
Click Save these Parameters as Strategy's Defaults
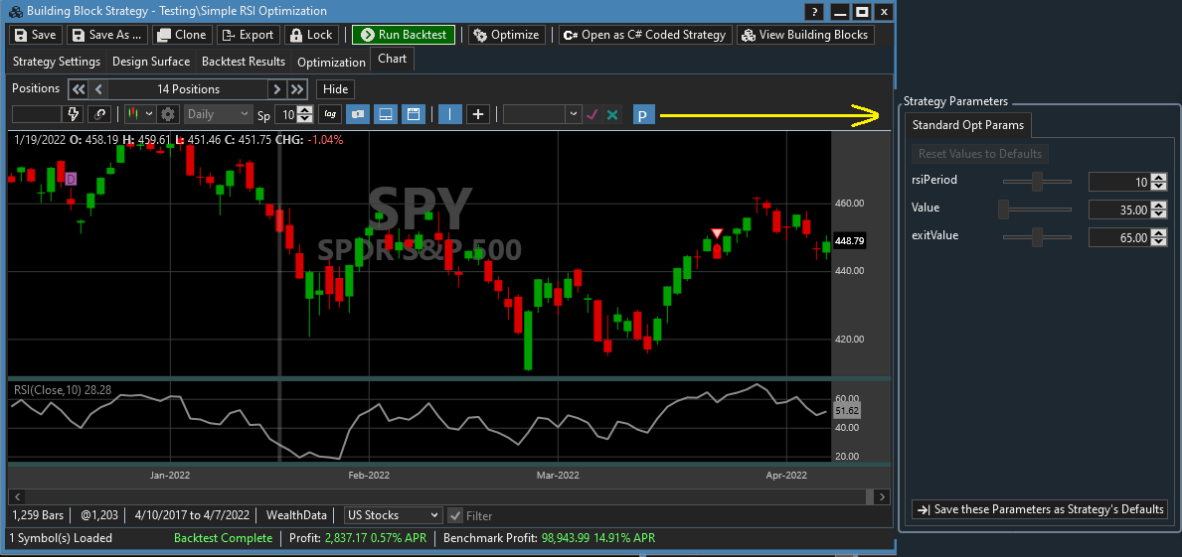tap(1040, 509)
